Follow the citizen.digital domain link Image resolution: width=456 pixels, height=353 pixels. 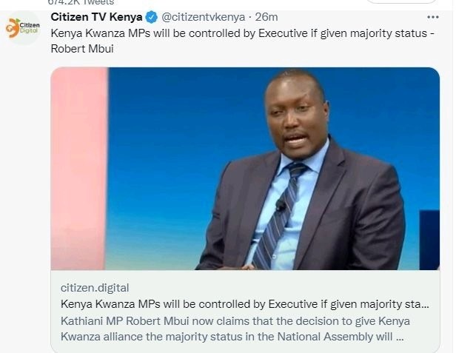click(95, 288)
